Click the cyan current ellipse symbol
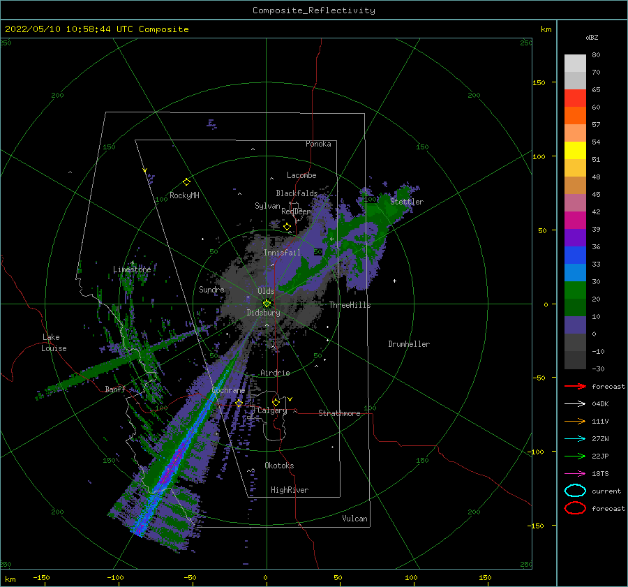 pos(575,491)
